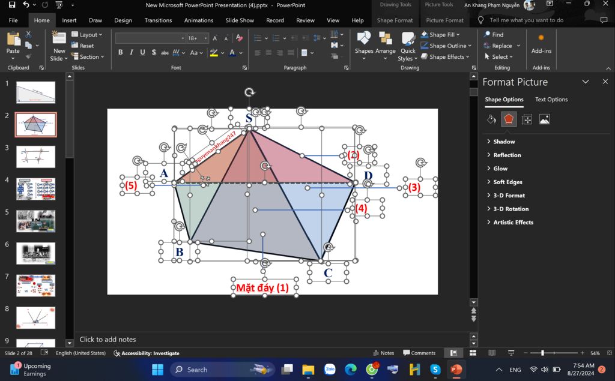Viewport: 615px width, 381px height.
Task: Open Zalo from the taskbar
Action: click(x=329, y=370)
